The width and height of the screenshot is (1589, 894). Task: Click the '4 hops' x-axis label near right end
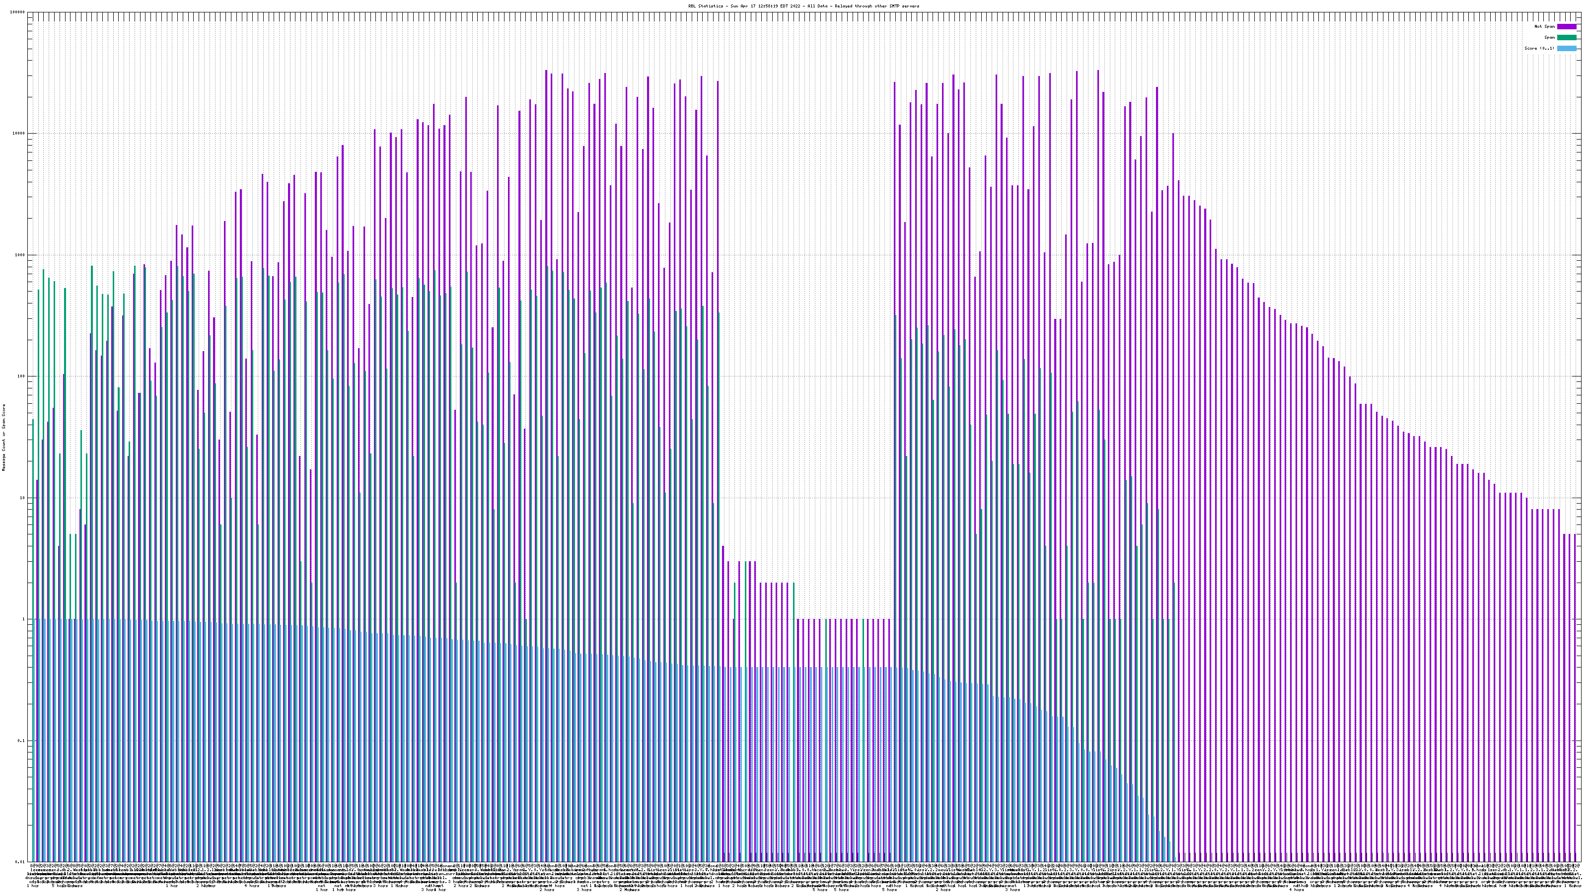coord(1296,890)
